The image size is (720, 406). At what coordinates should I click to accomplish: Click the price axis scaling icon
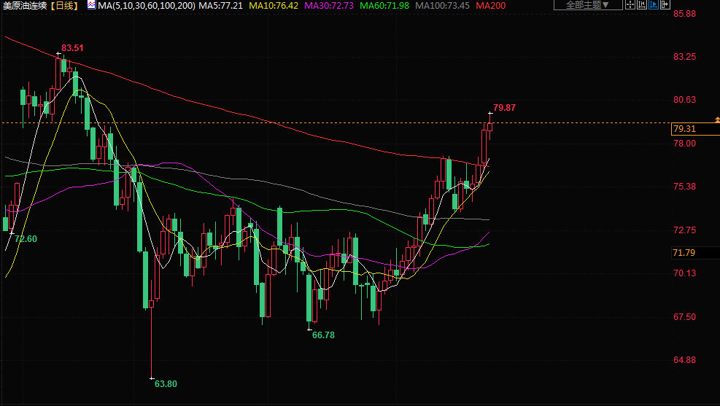[642, 4]
